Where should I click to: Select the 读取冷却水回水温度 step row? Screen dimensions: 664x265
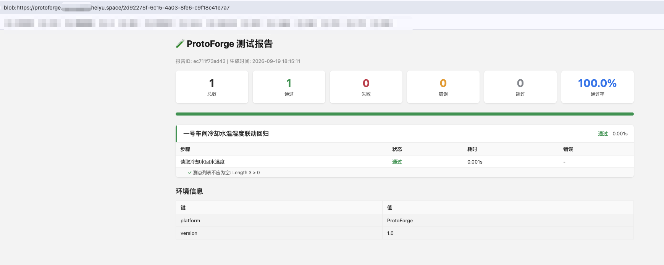coord(405,162)
